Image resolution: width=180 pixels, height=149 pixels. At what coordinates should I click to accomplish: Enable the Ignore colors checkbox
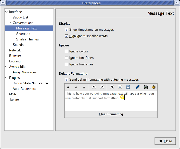click(x=66, y=51)
